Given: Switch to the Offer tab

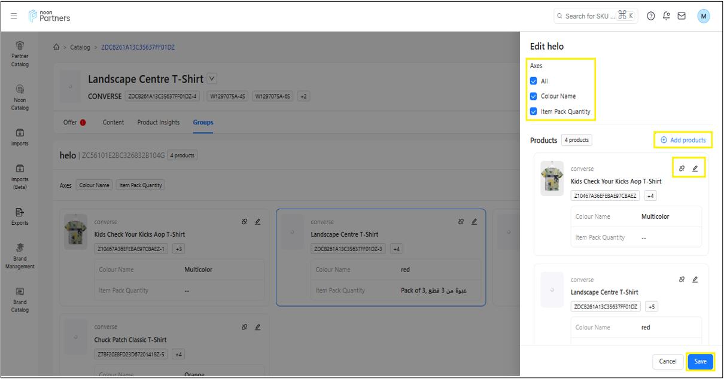Looking at the screenshot, I should pos(70,123).
